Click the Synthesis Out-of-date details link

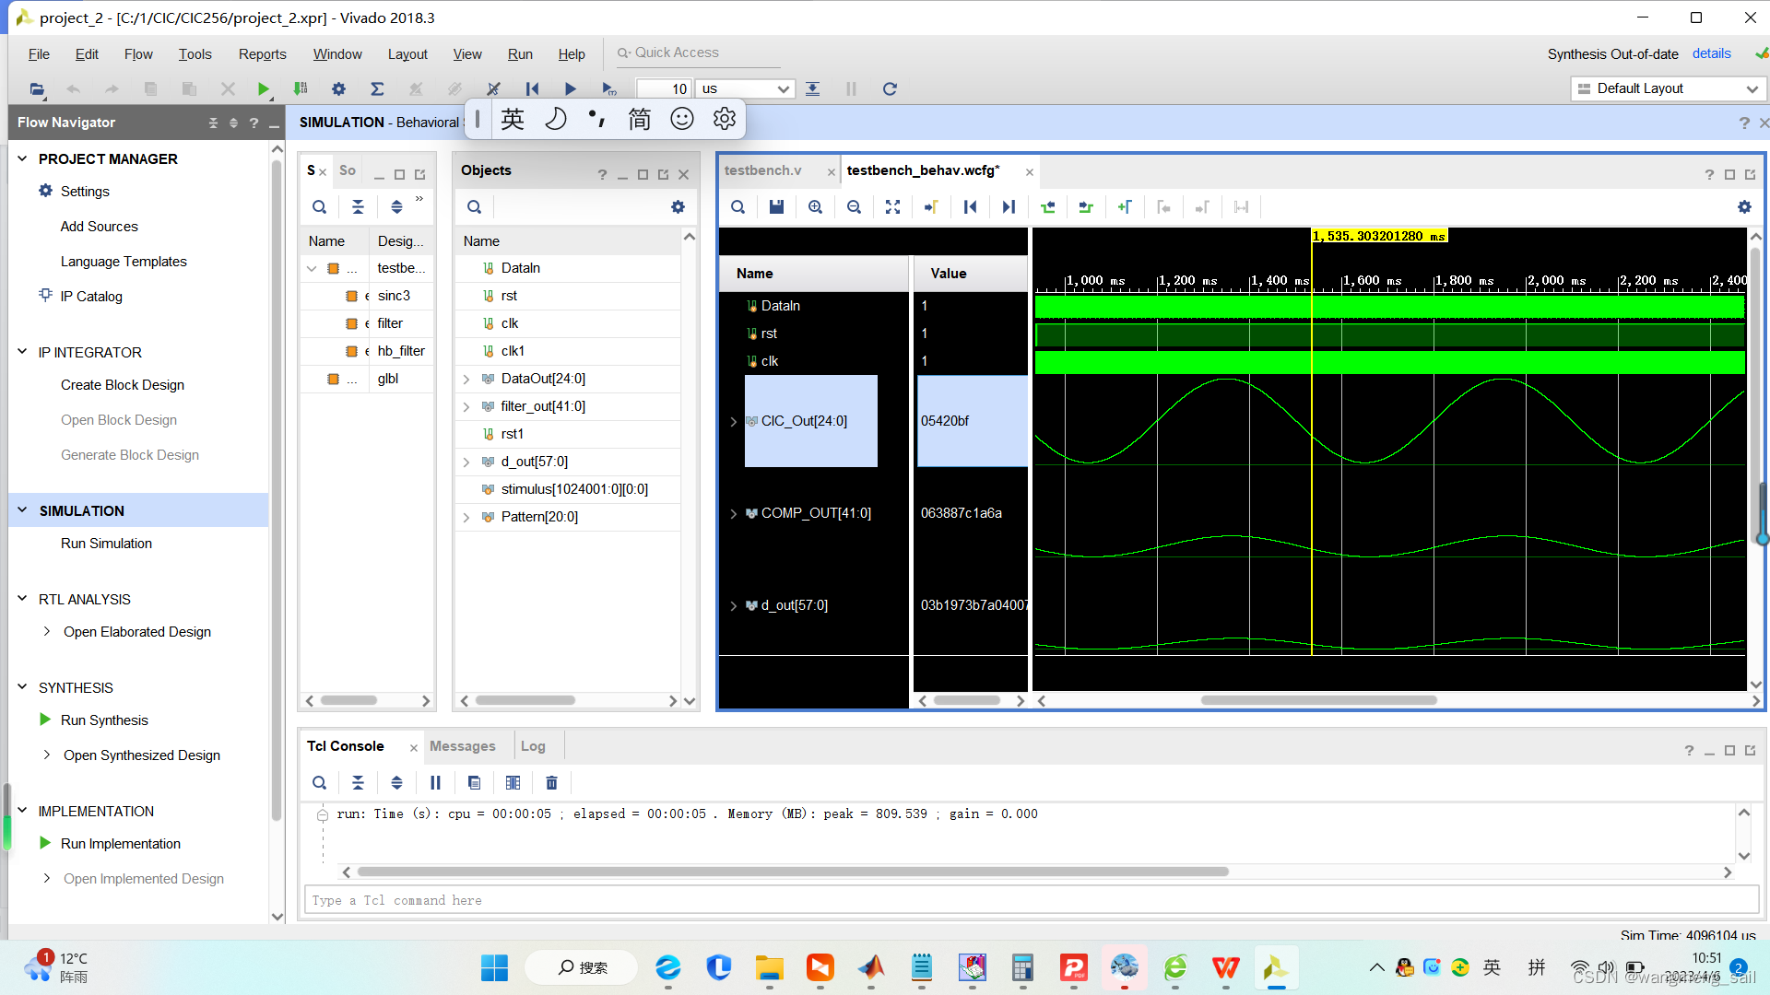point(1711,54)
